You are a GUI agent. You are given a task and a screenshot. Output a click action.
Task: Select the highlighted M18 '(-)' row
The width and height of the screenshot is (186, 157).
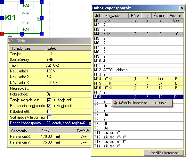pos(138,97)
